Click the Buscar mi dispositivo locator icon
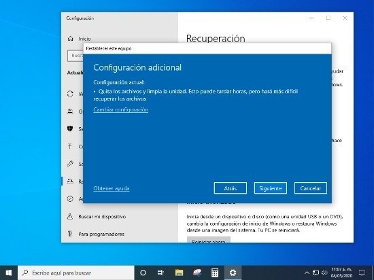 70,216
